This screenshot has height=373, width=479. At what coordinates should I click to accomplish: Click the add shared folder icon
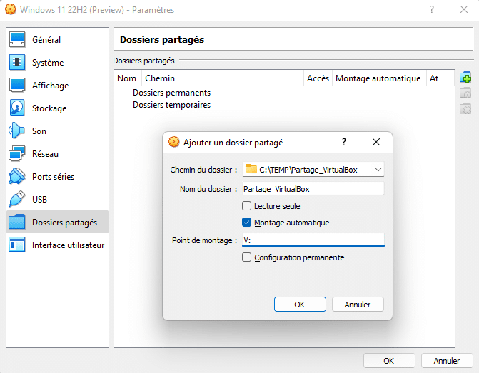(465, 78)
